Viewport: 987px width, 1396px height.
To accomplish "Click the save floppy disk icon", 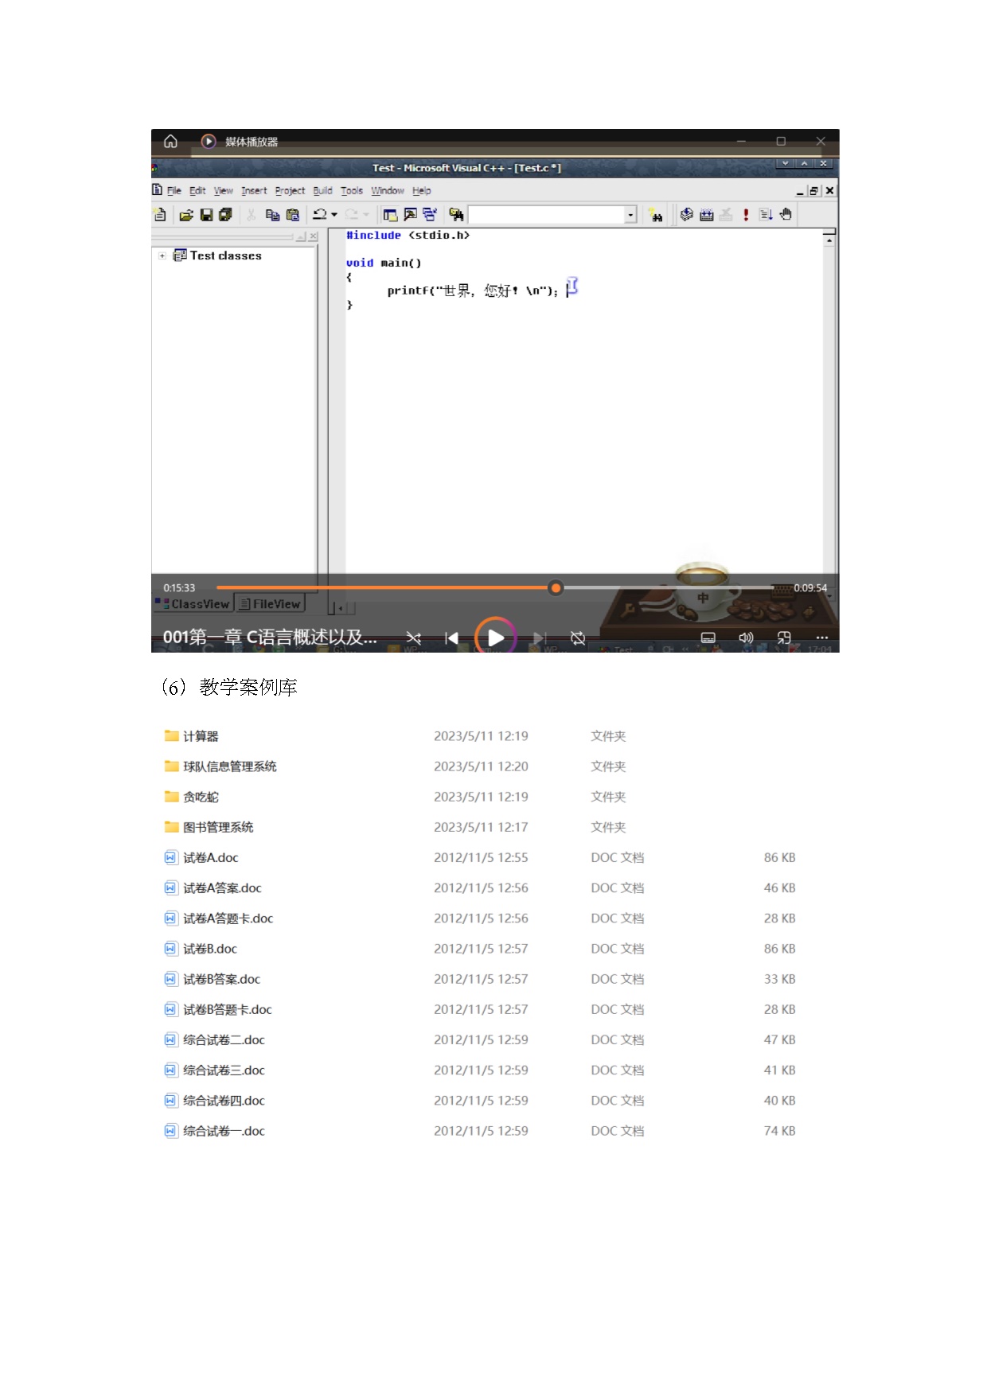I will pos(206,215).
